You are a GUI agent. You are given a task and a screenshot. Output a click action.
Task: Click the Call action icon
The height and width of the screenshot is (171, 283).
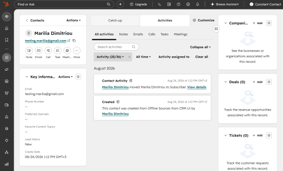48,51
